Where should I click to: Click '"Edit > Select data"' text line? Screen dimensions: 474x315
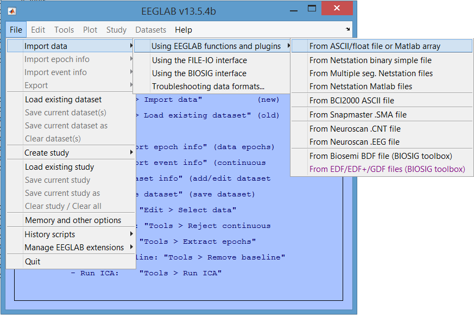click(188, 210)
